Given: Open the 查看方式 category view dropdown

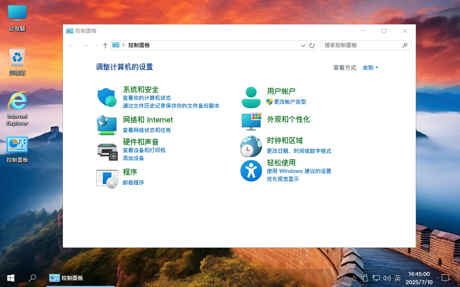Looking at the screenshot, I should pyautogui.click(x=370, y=67).
